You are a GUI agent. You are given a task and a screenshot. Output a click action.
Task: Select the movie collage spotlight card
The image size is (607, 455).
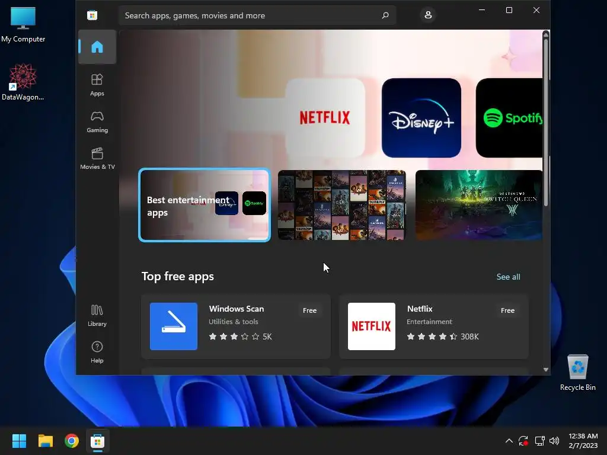[x=342, y=205]
